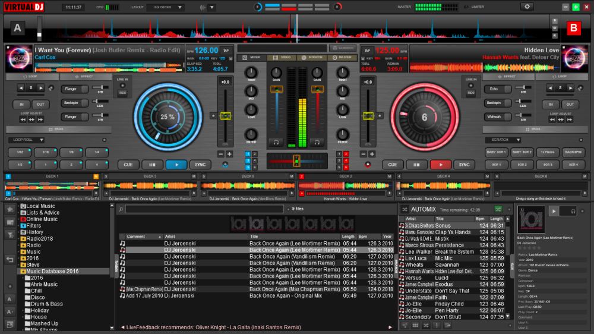This screenshot has width=594, height=334.
Task: Assign deck 1 to left crossfader side
Action: pos(247,154)
